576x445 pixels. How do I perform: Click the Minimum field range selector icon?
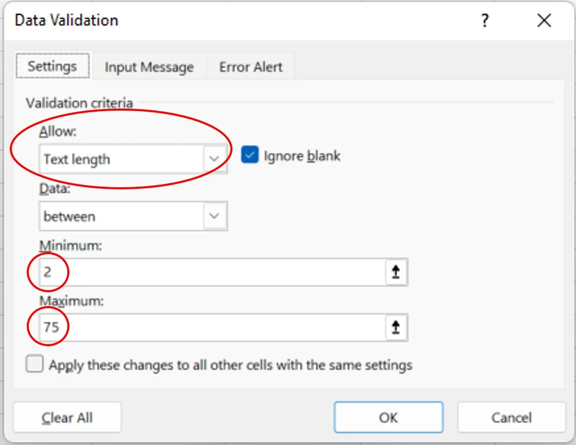(395, 272)
